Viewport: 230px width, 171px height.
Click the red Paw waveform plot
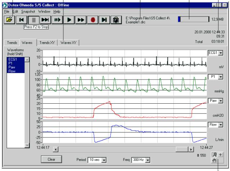click(x=125, y=109)
